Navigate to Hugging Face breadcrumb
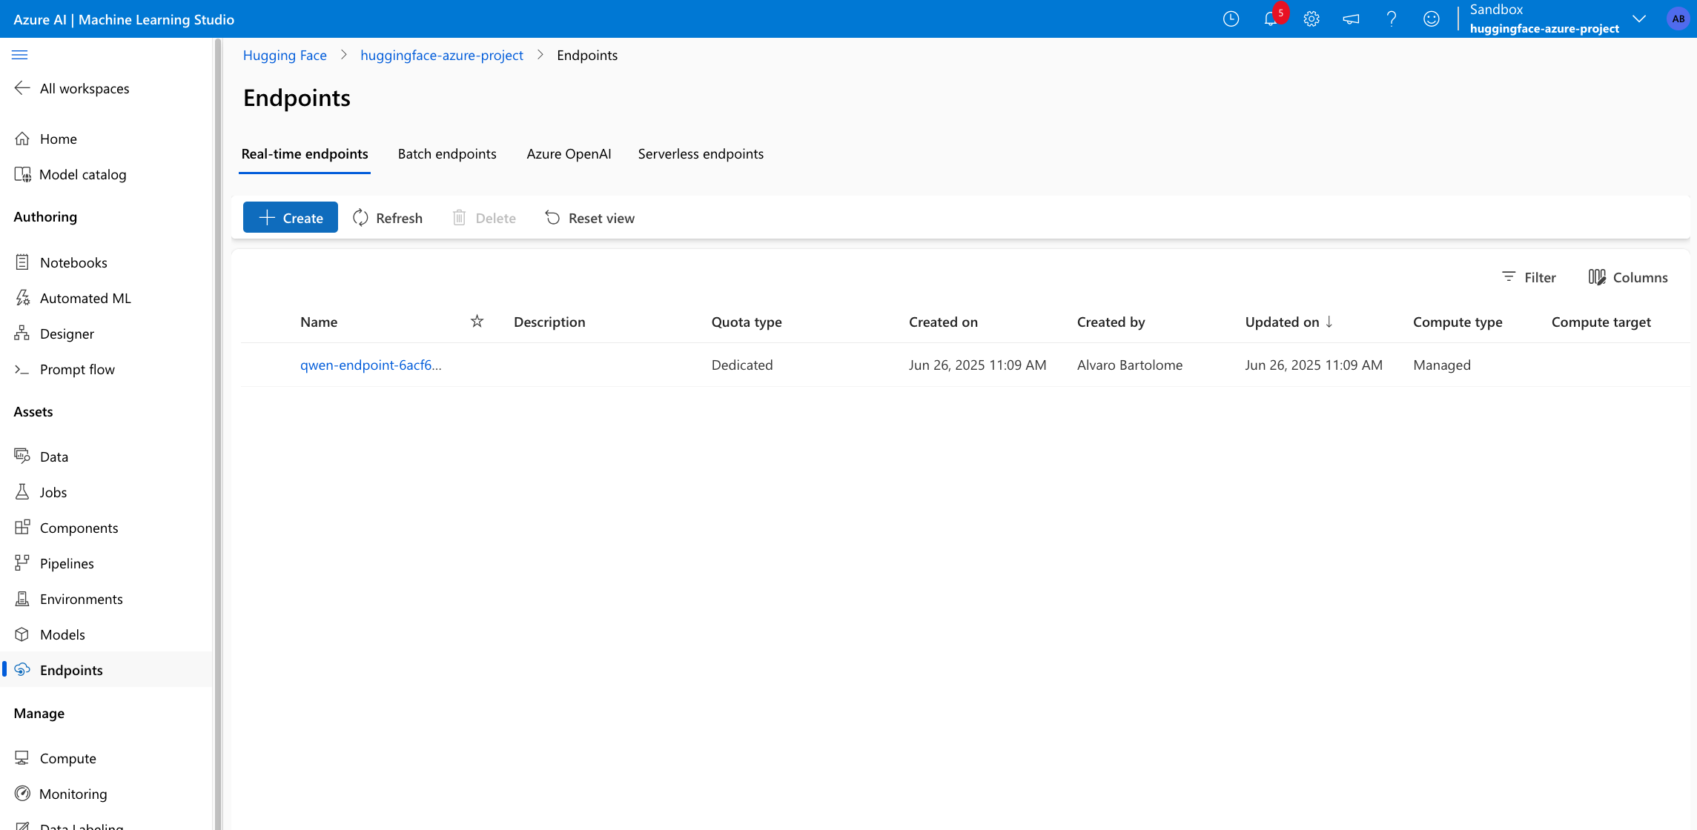The width and height of the screenshot is (1697, 830). click(285, 55)
